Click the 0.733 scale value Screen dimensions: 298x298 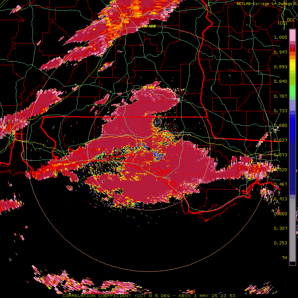(280, 111)
